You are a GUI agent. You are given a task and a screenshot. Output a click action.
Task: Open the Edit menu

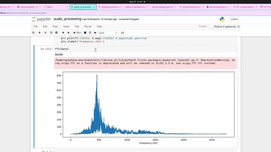45,27
